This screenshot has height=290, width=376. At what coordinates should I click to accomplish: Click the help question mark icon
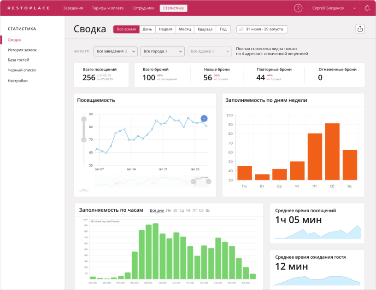tap(298, 8)
